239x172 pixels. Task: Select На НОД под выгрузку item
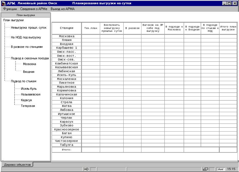pos(26,37)
